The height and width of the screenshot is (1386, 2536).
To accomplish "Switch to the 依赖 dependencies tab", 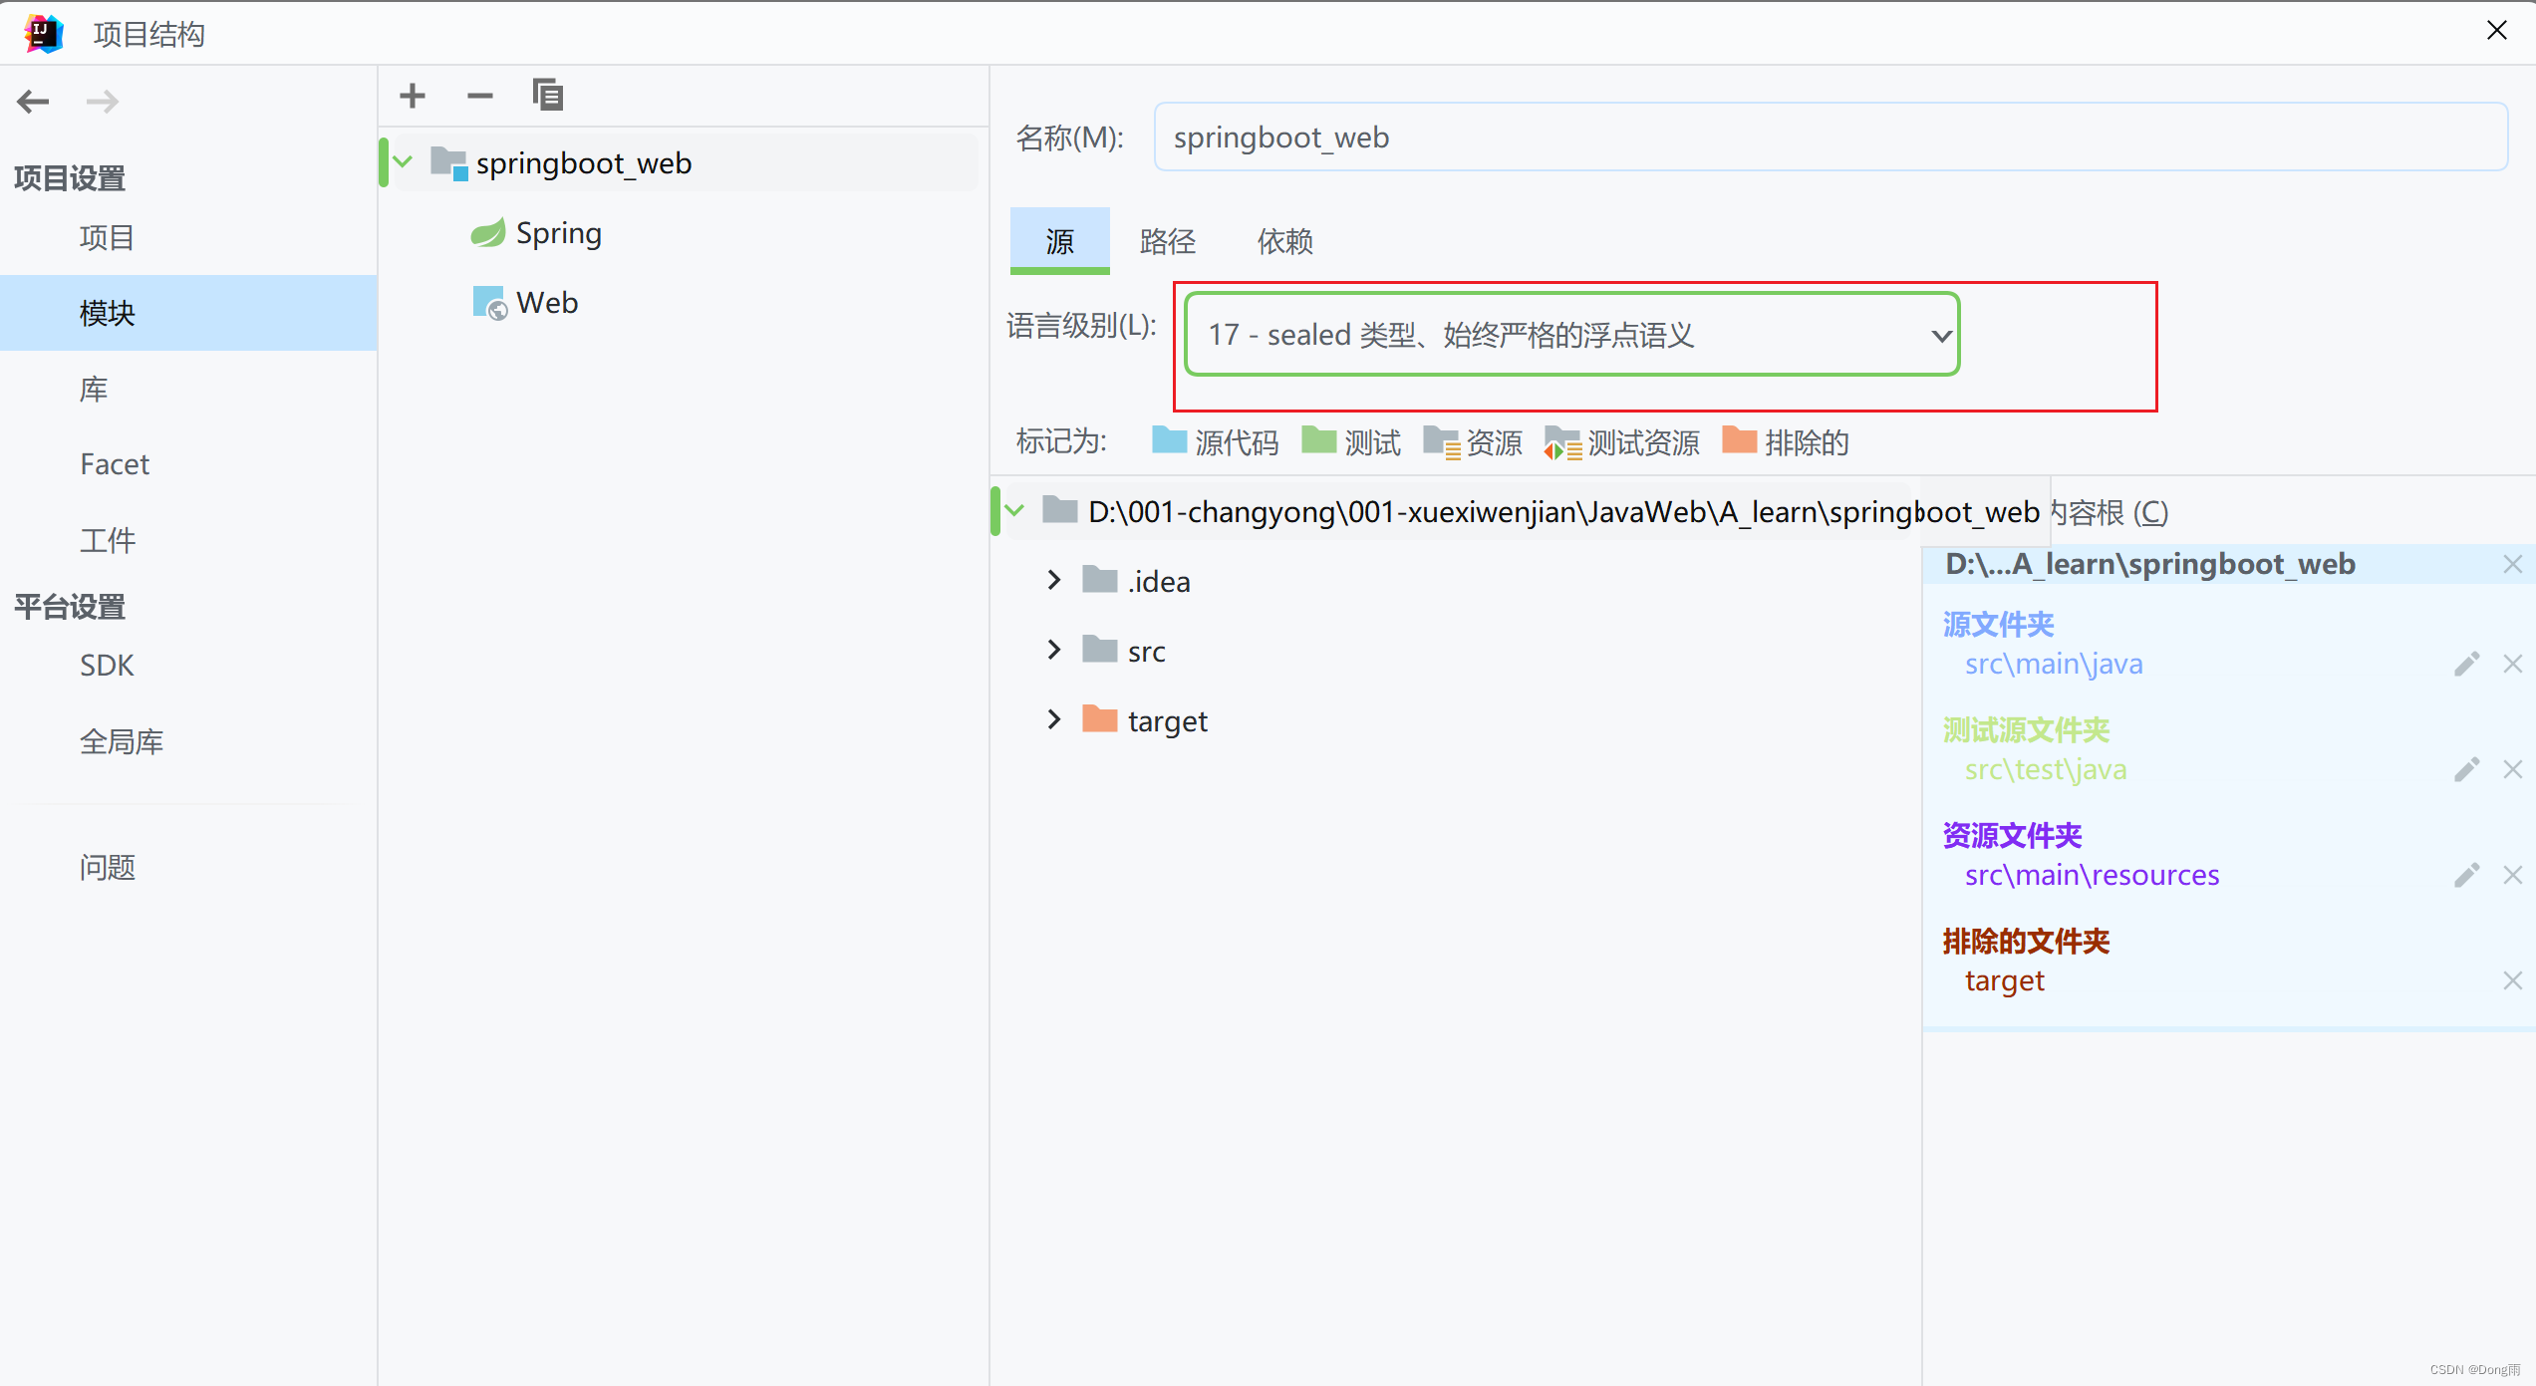I will pyautogui.click(x=1285, y=240).
